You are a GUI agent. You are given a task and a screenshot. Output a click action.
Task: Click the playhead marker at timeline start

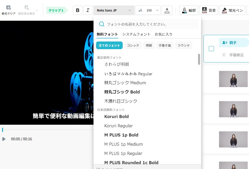coord(3,130)
